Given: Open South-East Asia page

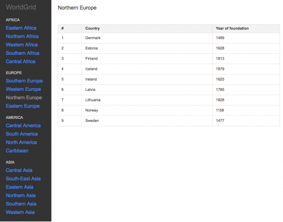Looking at the screenshot, I should (x=23, y=178).
